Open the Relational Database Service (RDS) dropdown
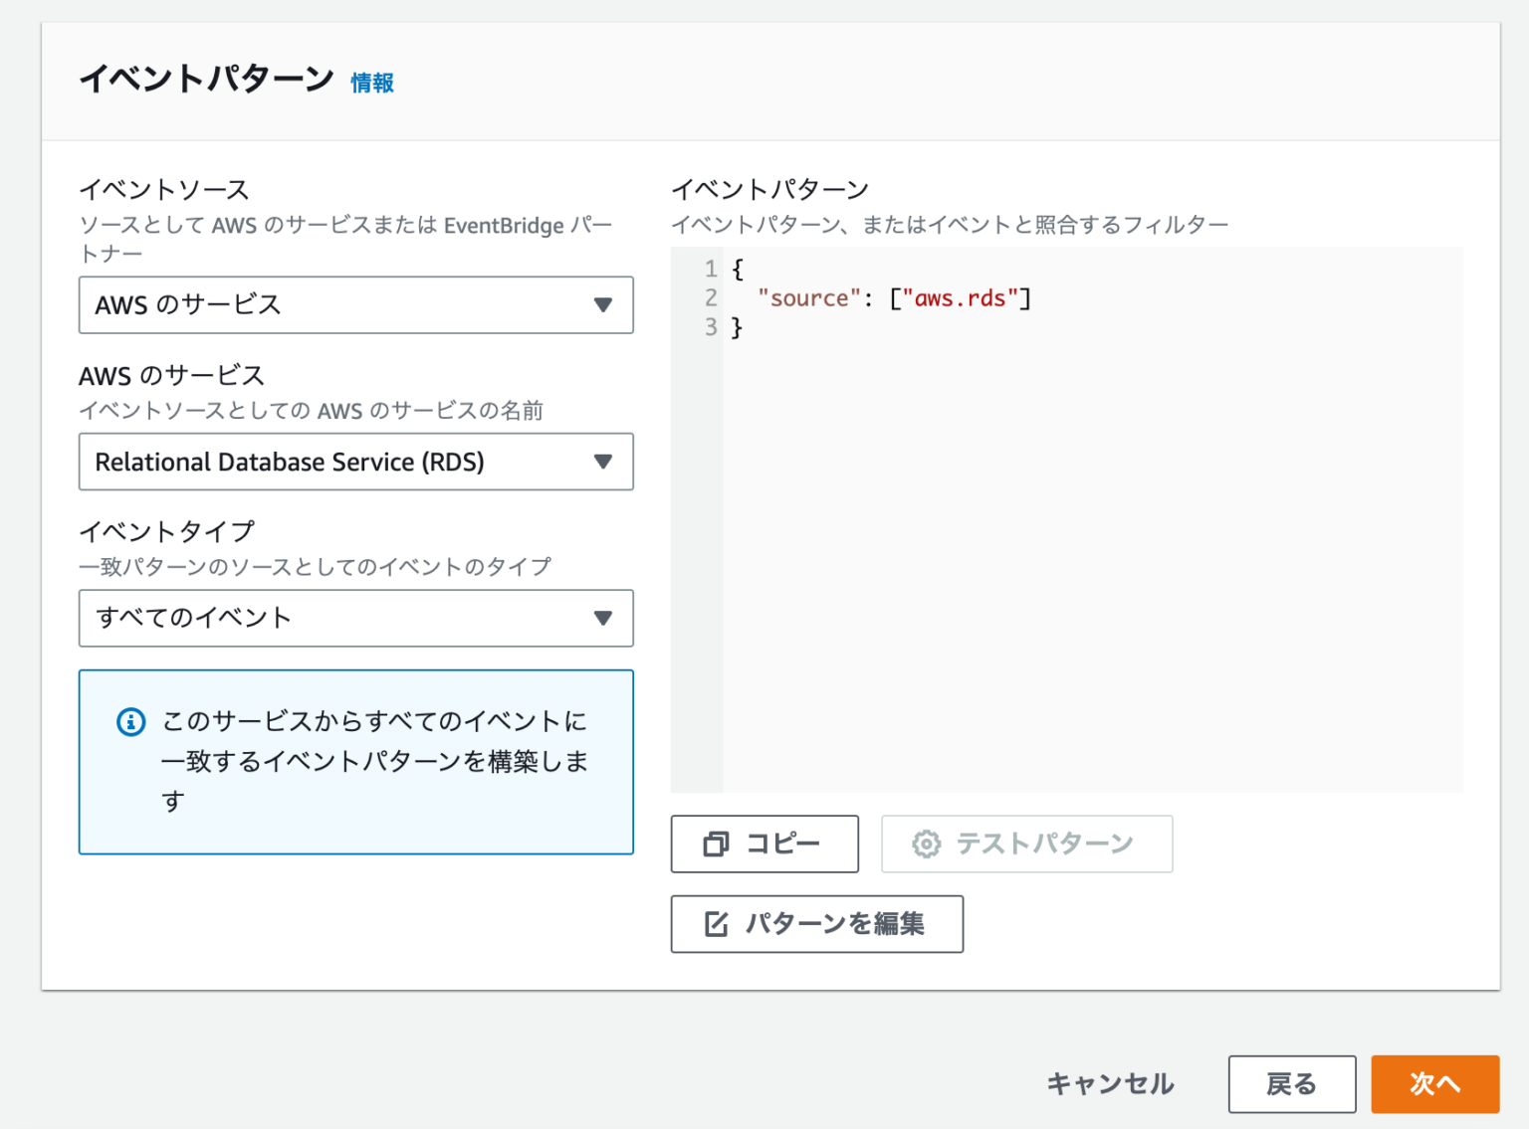 click(x=355, y=462)
